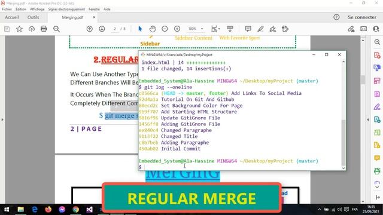
Task: Open Google Chrome from taskbar
Action: 76,210
